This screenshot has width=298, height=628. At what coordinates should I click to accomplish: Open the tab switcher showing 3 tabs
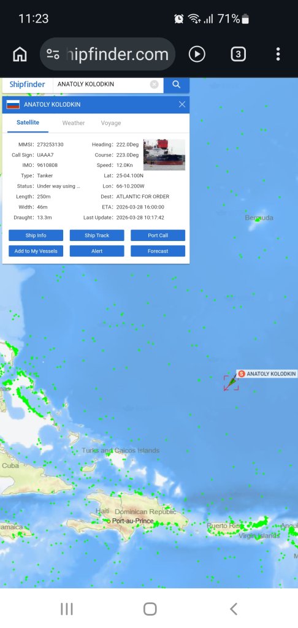238,54
